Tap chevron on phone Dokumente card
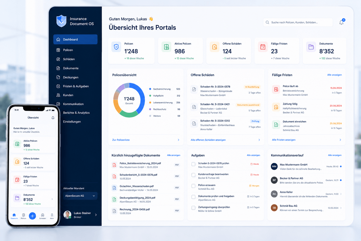 tap(52, 199)
